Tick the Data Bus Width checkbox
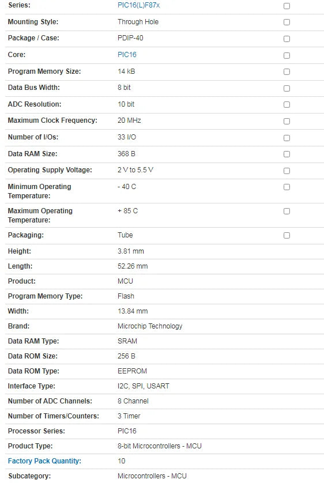 click(287, 88)
